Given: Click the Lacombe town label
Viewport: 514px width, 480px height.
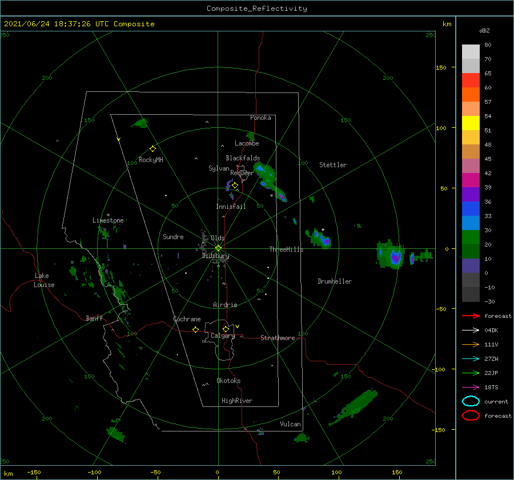Looking at the screenshot, I should [x=247, y=143].
